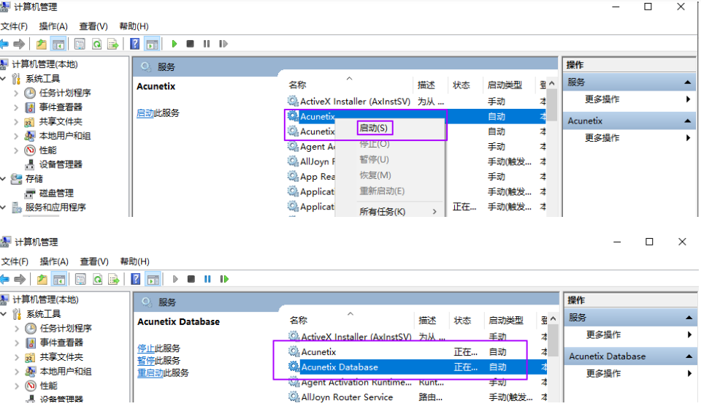Select 设备管理器 in upper window tree

[x=61, y=164]
